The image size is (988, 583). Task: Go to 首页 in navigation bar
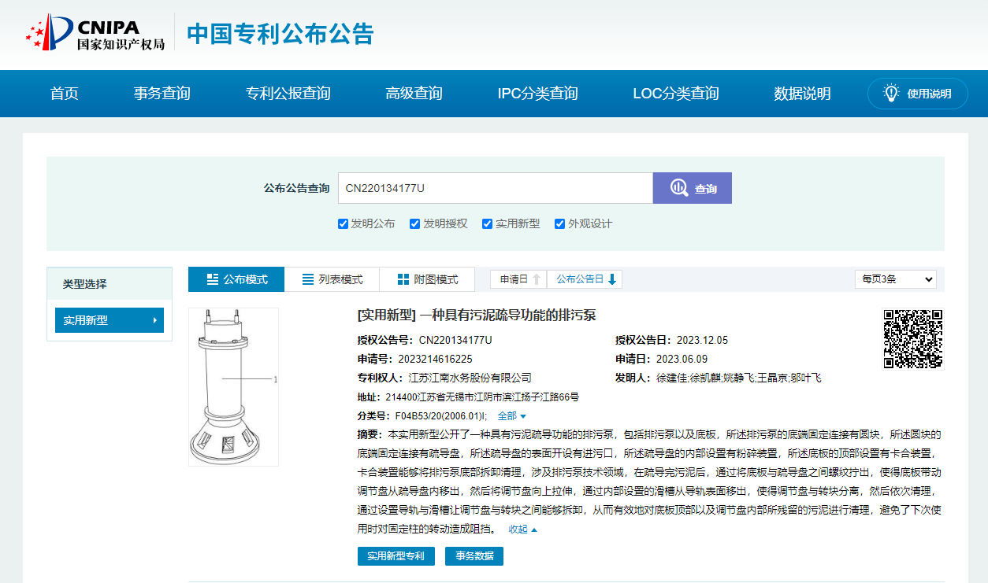click(x=65, y=94)
